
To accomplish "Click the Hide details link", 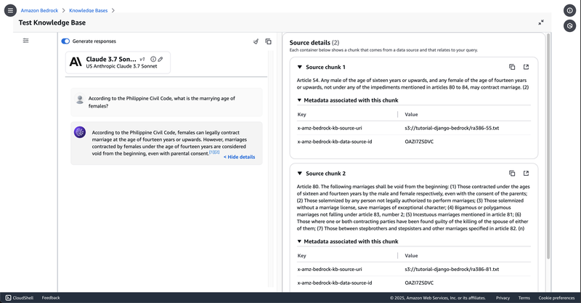I will [240, 157].
